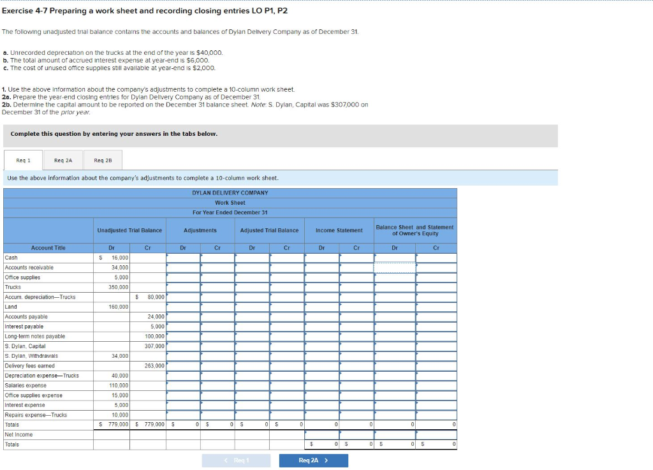
Task: Select Cash row Adjustments Cr input cell
Action: click(217, 258)
